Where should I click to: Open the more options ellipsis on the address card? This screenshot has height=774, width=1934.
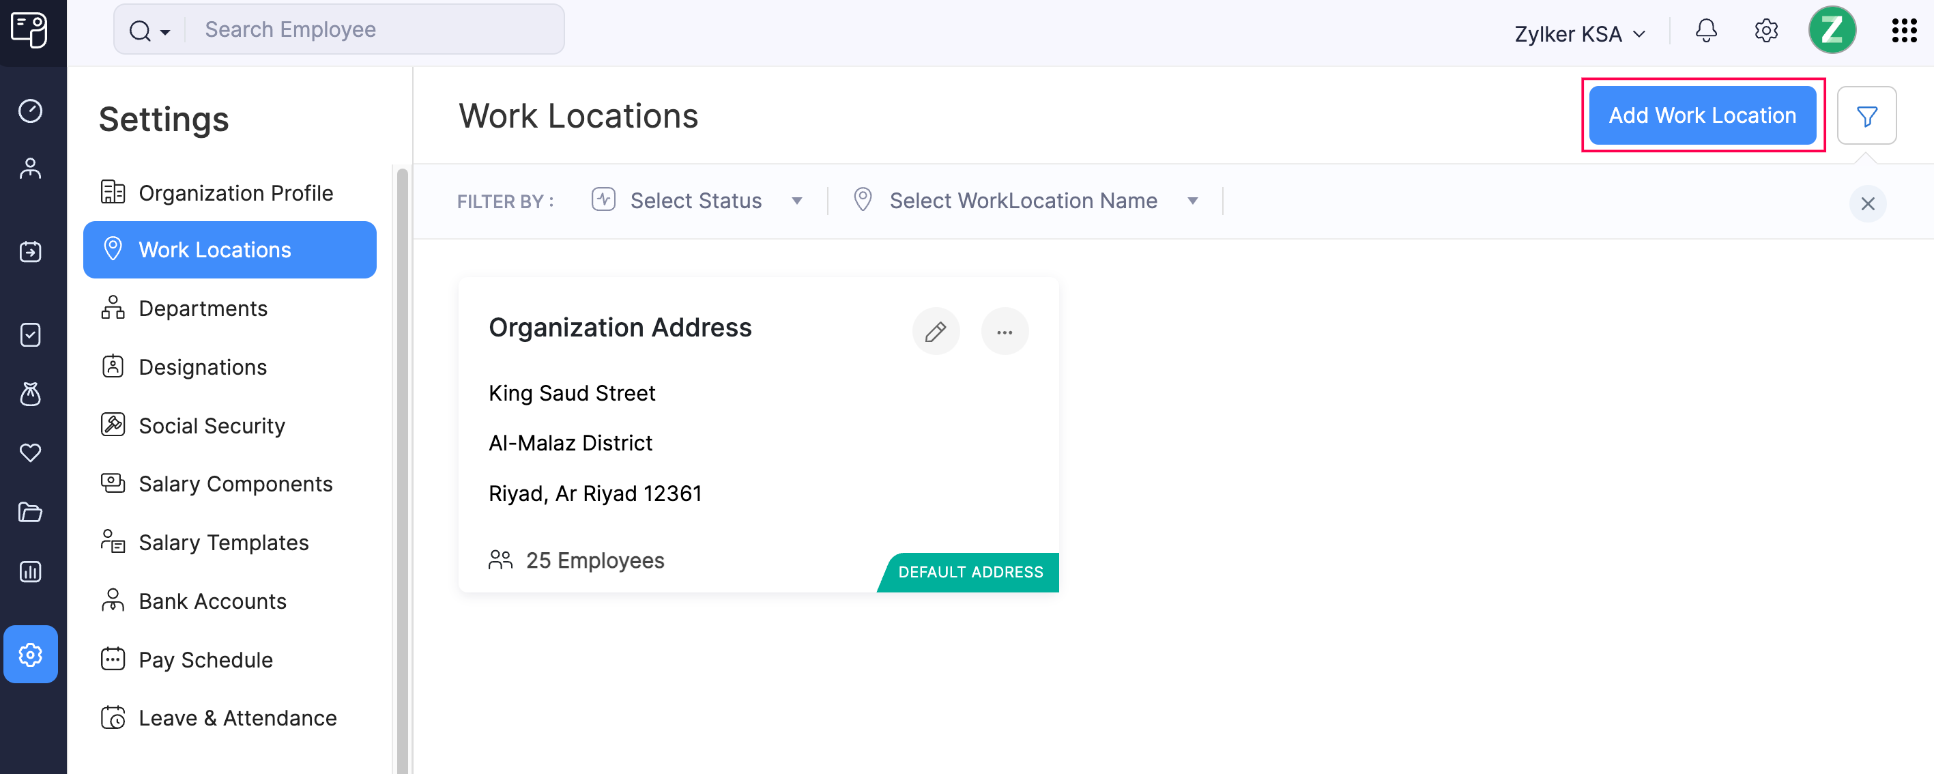[x=1005, y=330]
